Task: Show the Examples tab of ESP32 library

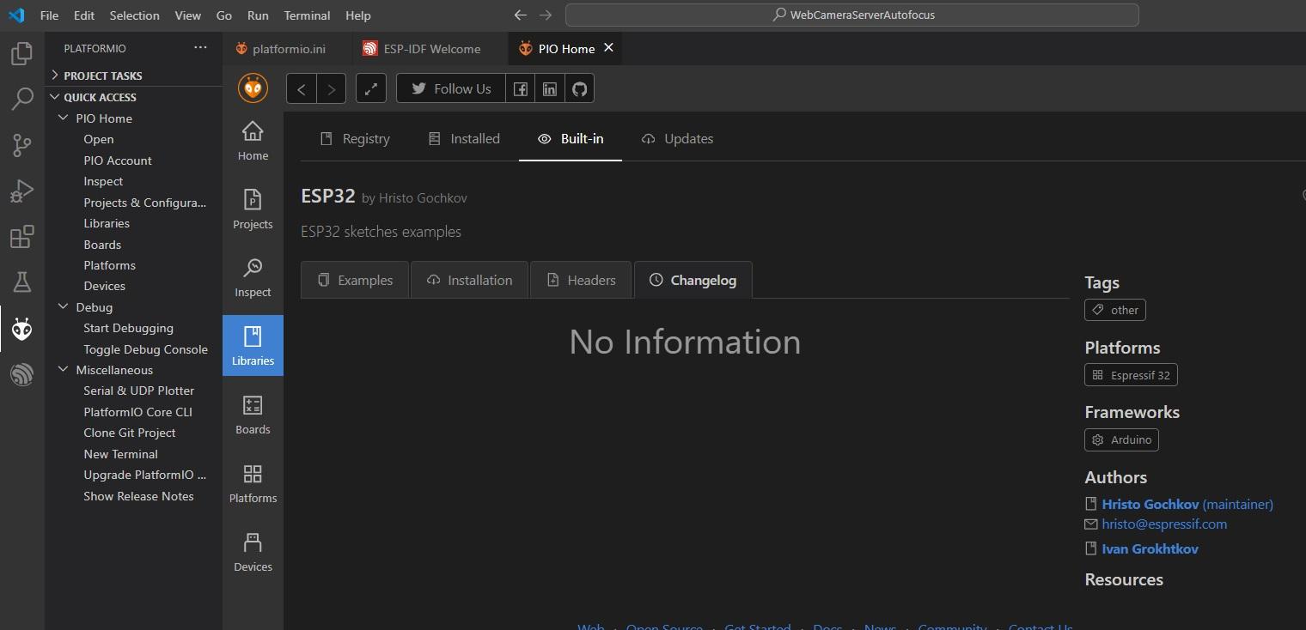Action: coord(355,280)
